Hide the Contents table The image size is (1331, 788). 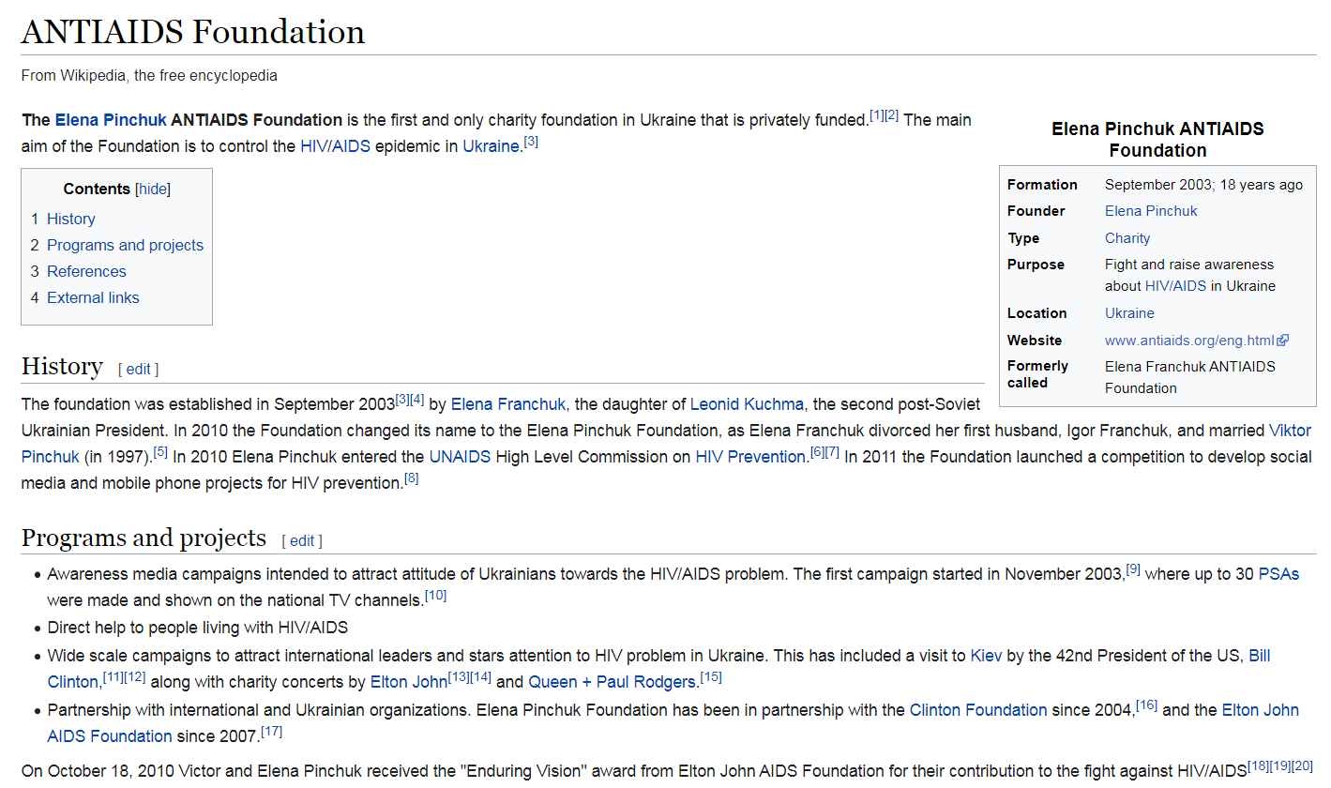153,189
